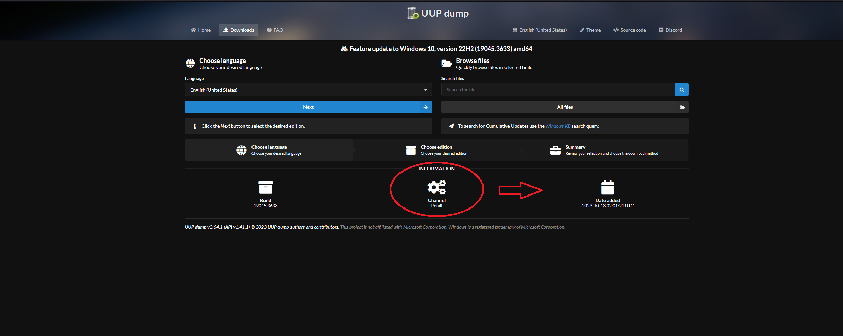Click the globe icon in Choose language step

coord(242,150)
